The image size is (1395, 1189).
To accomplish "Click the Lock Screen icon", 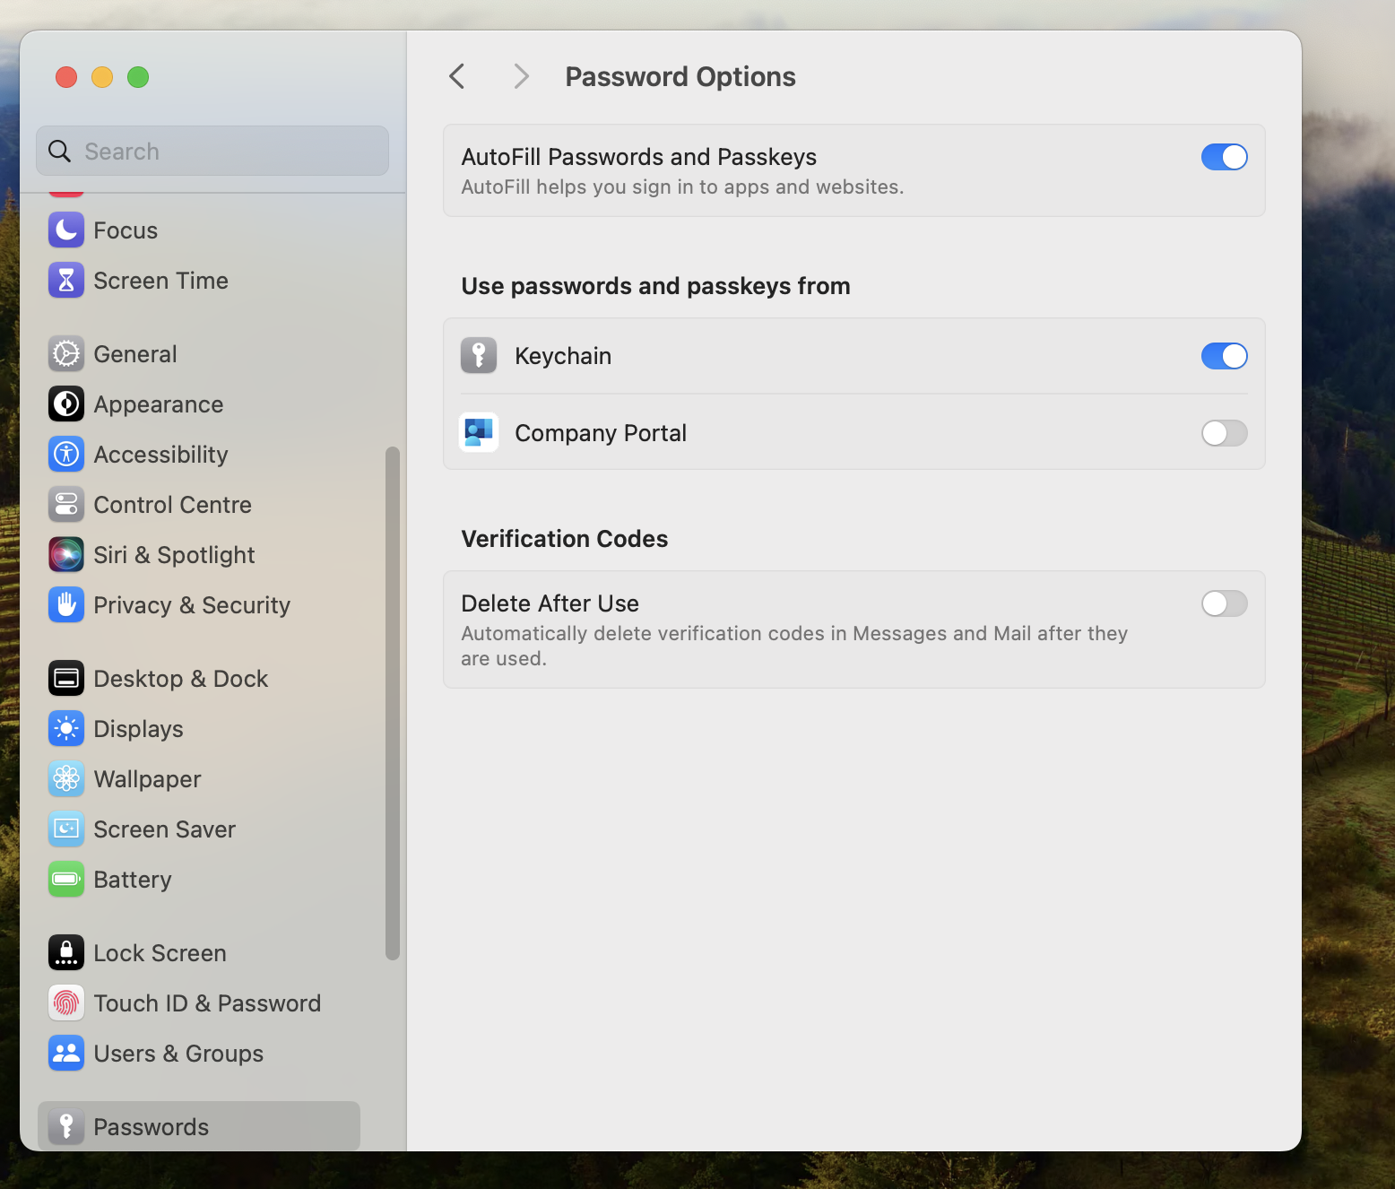I will [x=66, y=953].
